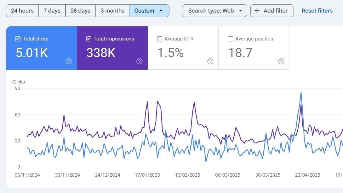Click the blue clicks peak near 23/04/2025
This screenshot has height=193, width=343.
[301, 92]
